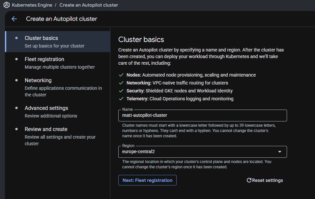Screen dimensions: 315x199
Task: Switch to the Networking step
Action: (58, 87)
